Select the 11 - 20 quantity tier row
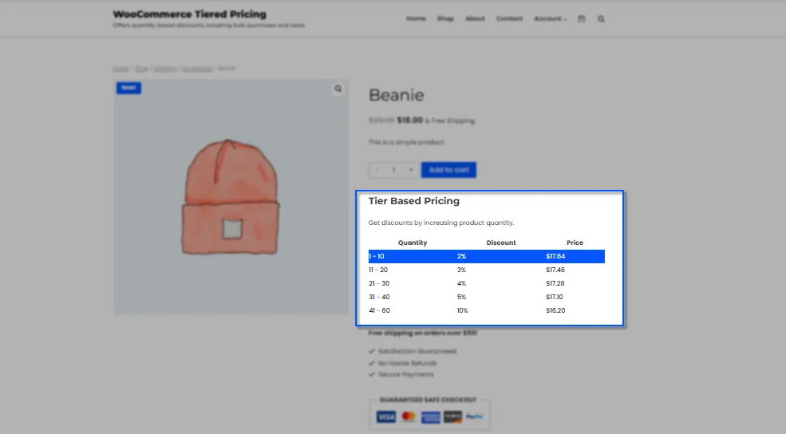Image resolution: width=786 pixels, height=434 pixels. [486, 270]
